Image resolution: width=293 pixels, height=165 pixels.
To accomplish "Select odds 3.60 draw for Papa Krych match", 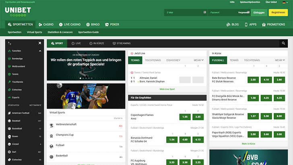I will 266,134.
